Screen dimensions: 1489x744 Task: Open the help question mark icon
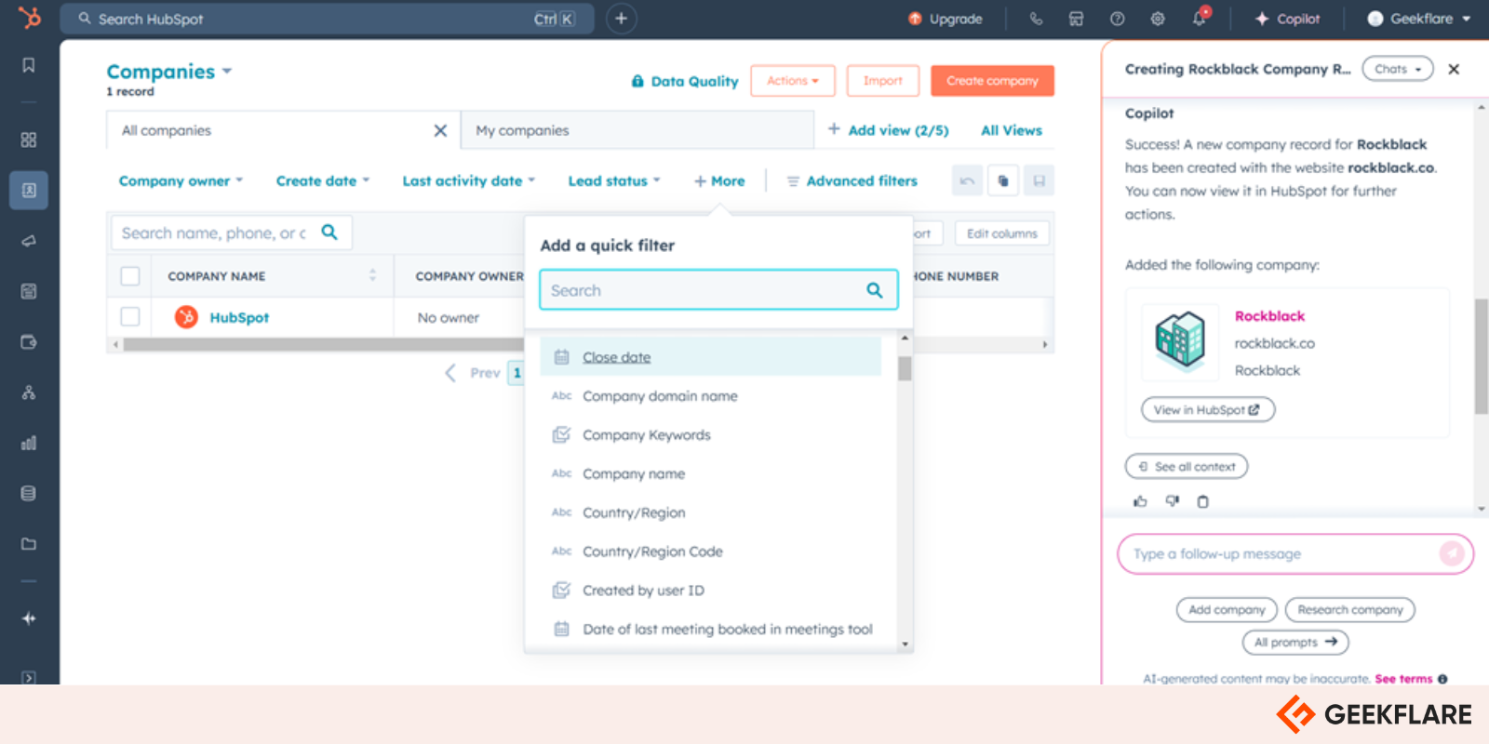click(x=1117, y=19)
